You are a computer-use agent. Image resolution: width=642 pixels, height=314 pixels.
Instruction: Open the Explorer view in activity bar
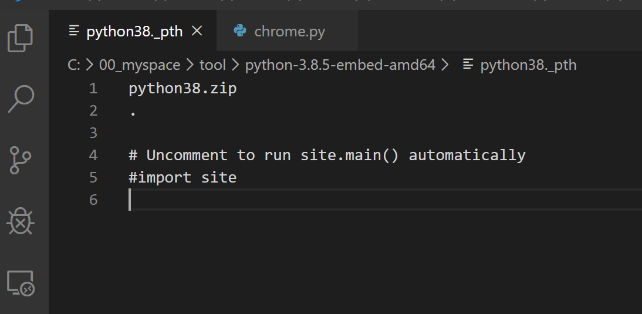(x=21, y=38)
